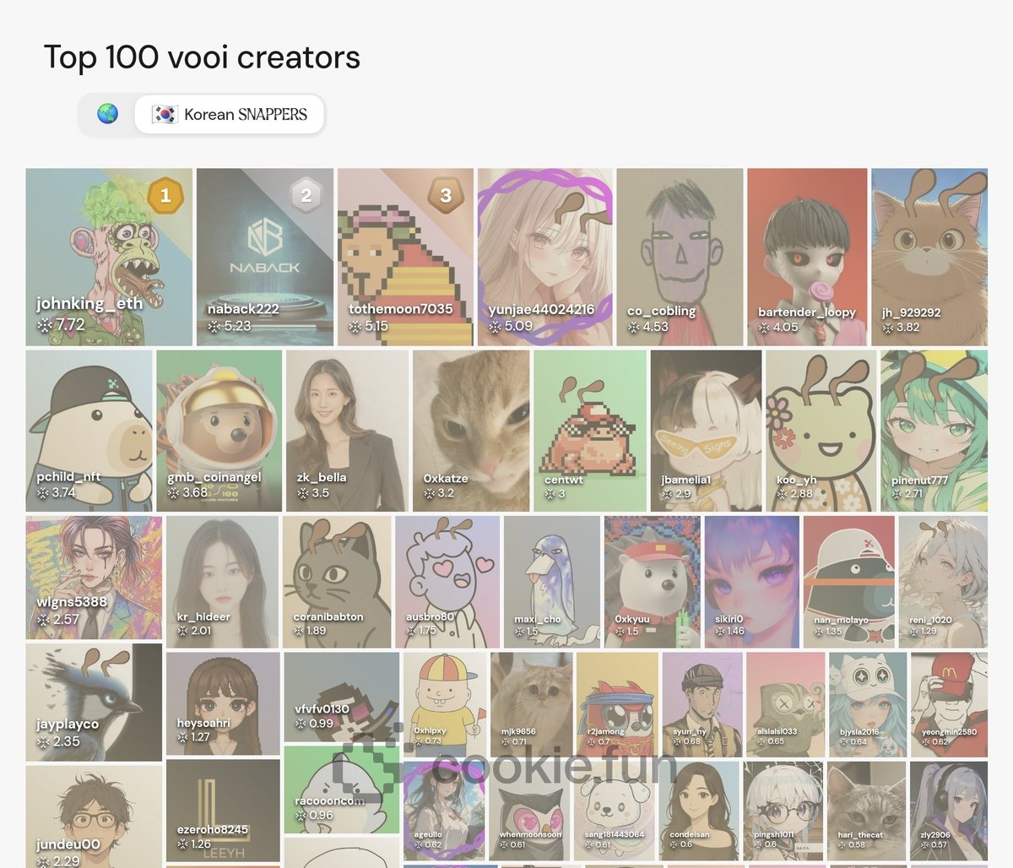Click the gold rank 1 badge
This screenshot has width=1013, height=868.
click(x=165, y=196)
